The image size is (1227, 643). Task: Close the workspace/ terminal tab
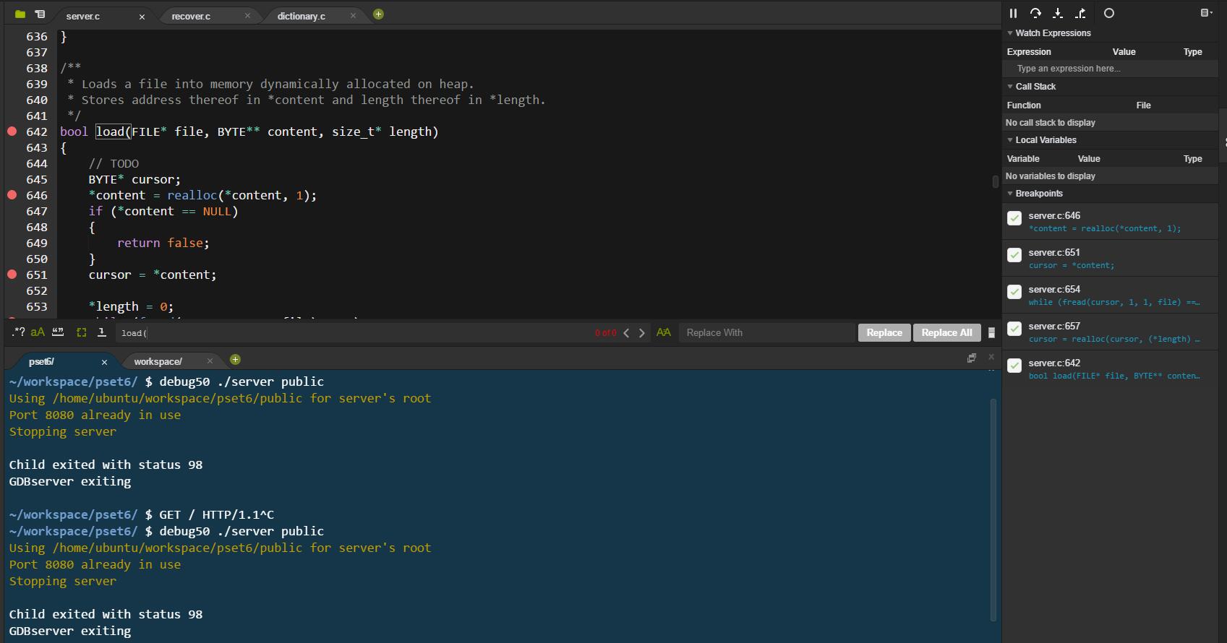pos(210,361)
